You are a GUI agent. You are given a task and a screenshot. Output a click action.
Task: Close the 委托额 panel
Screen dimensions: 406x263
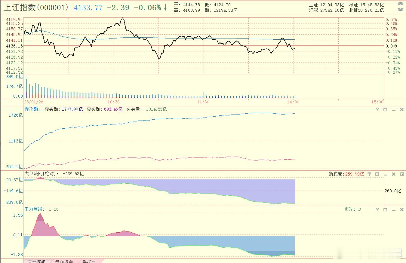point(401,110)
